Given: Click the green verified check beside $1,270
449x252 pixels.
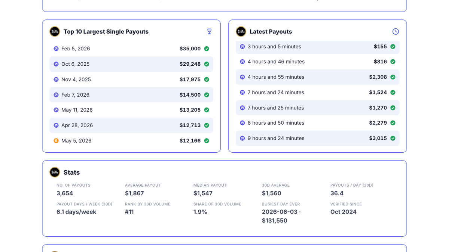Looking at the screenshot, I should 393,108.
